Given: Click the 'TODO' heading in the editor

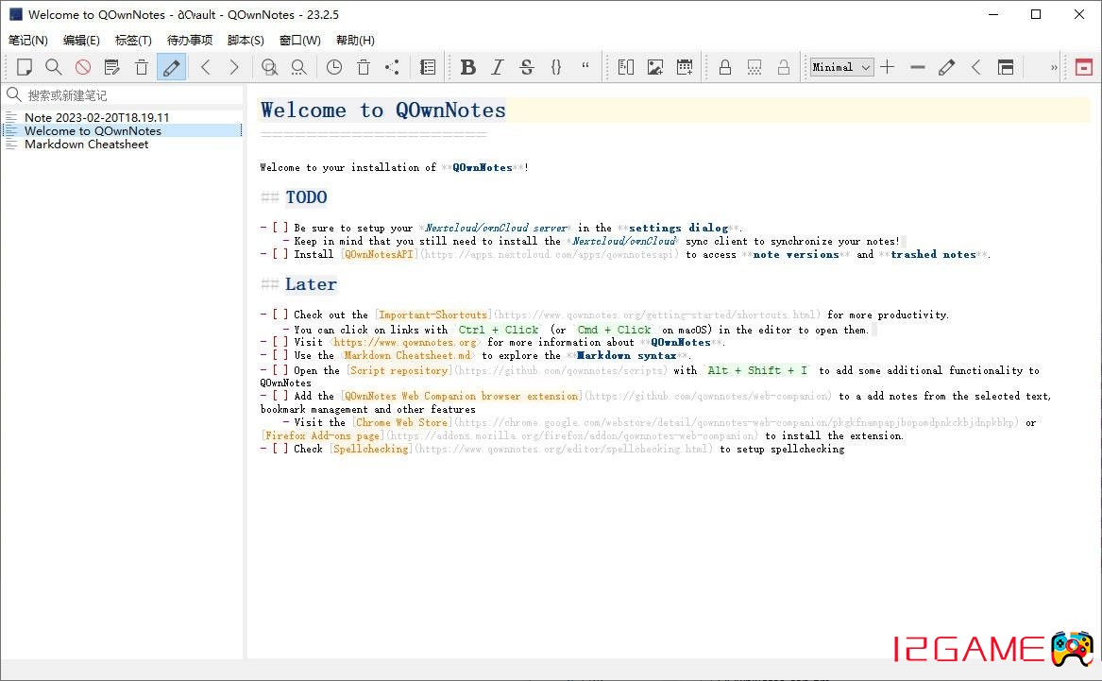Looking at the screenshot, I should click(x=306, y=197).
